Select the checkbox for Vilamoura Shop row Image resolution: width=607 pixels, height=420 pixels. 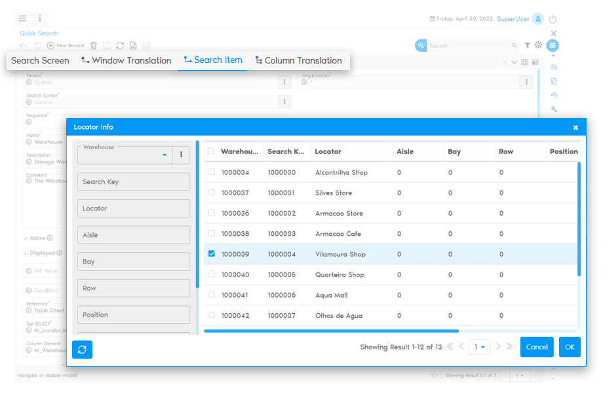coord(212,254)
